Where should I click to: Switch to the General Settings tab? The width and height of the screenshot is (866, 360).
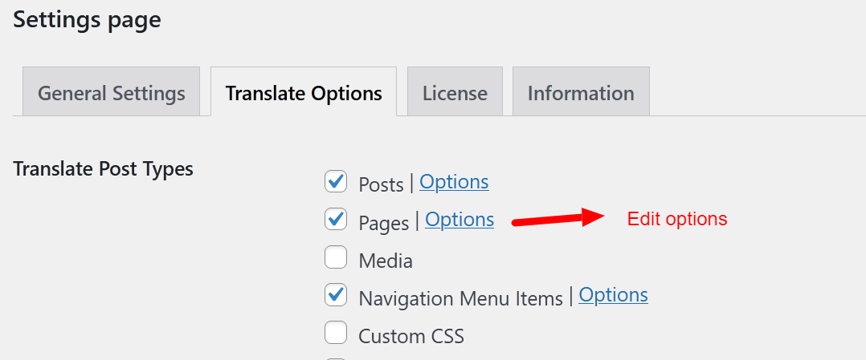coord(111,91)
